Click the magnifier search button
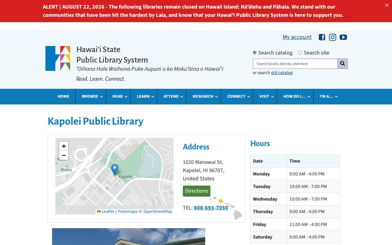 point(343,64)
